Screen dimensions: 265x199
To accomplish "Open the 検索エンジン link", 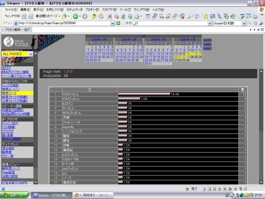I will [11, 89].
